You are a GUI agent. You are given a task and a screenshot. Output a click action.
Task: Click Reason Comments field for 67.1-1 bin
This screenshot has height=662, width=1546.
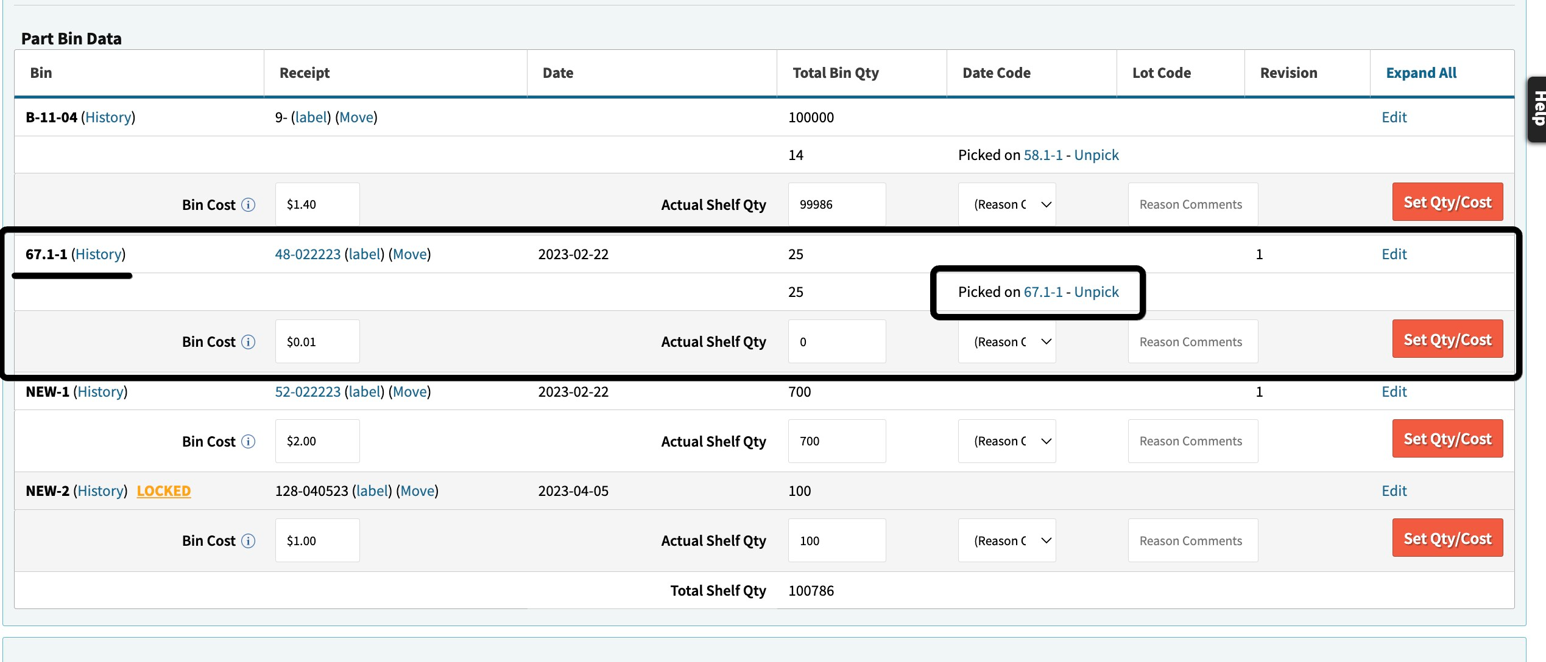click(1192, 342)
